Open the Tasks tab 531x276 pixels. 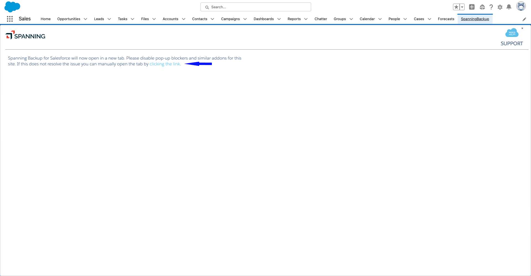coord(123,19)
